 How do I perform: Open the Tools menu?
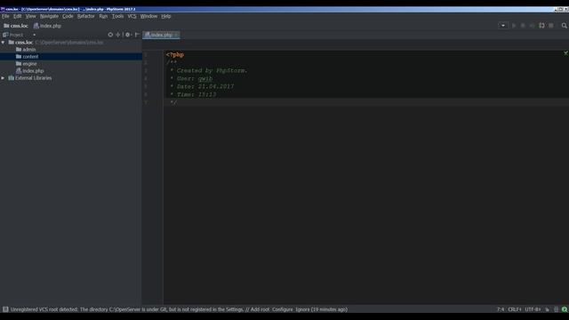[117, 16]
